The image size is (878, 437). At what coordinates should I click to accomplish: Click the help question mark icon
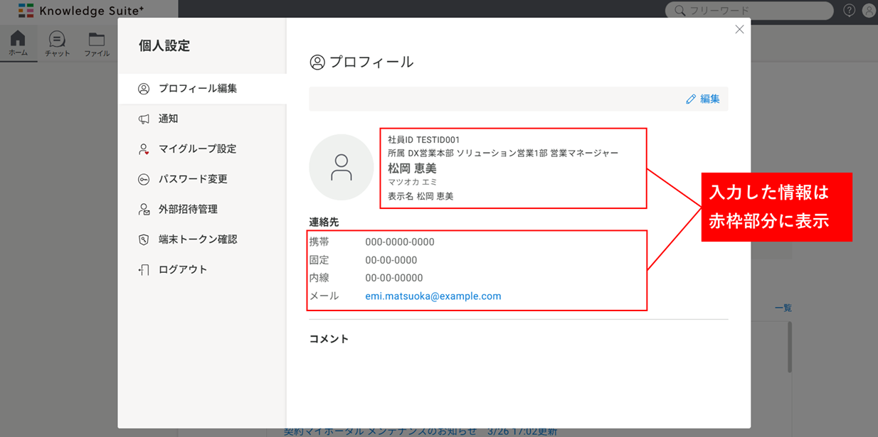850,11
